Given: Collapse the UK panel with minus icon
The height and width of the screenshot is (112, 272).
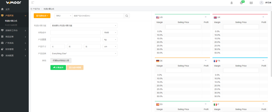Looking at the screenshot, I should [x=263, y=17].
